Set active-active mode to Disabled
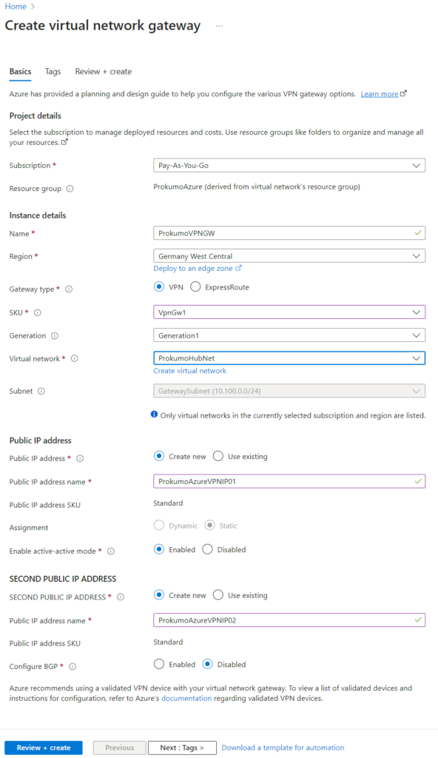Image resolution: width=438 pixels, height=758 pixels. (207, 550)
